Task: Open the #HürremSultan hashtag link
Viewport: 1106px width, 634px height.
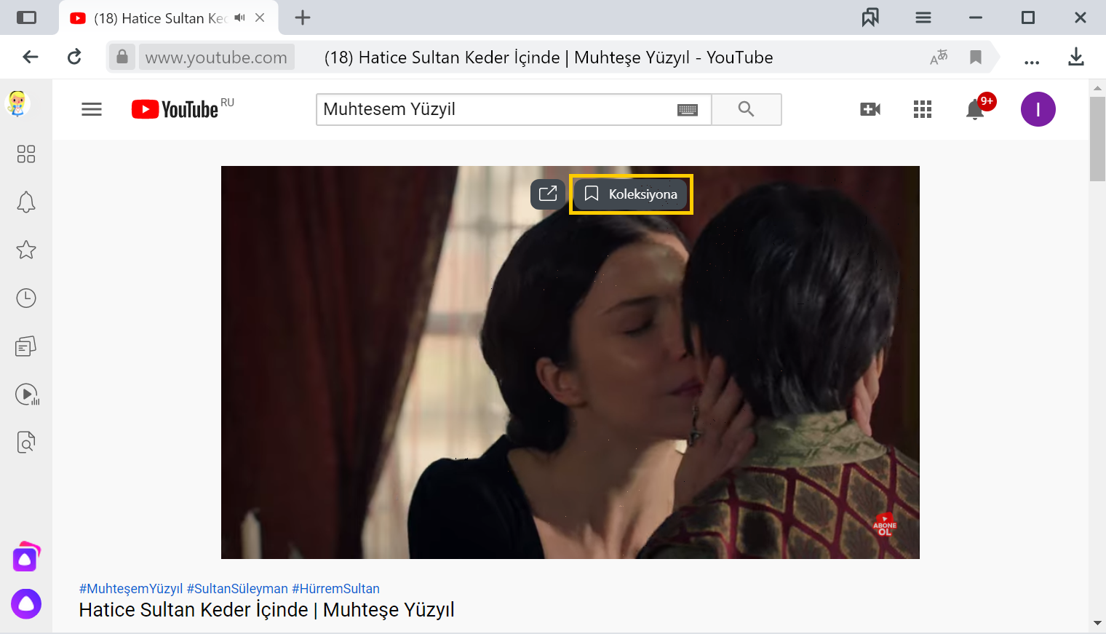Action: (335, 588)
